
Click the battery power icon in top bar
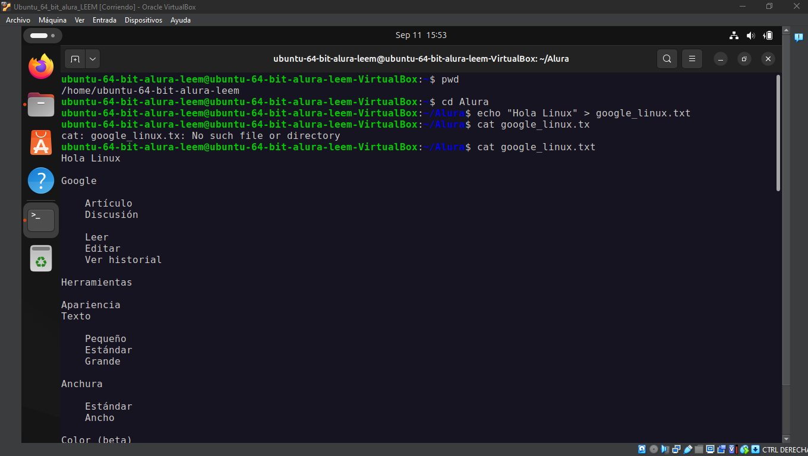click(x=768, y=36)
